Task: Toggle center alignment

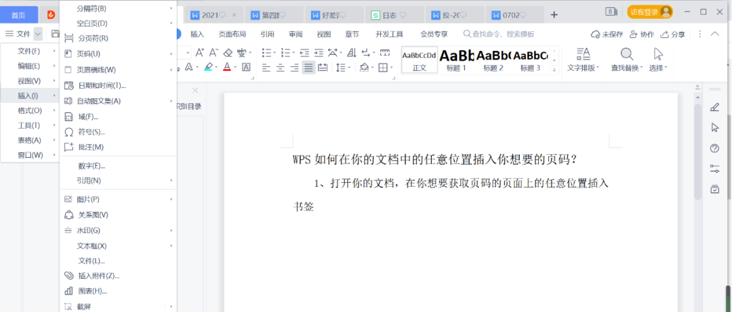Action: 280,68
